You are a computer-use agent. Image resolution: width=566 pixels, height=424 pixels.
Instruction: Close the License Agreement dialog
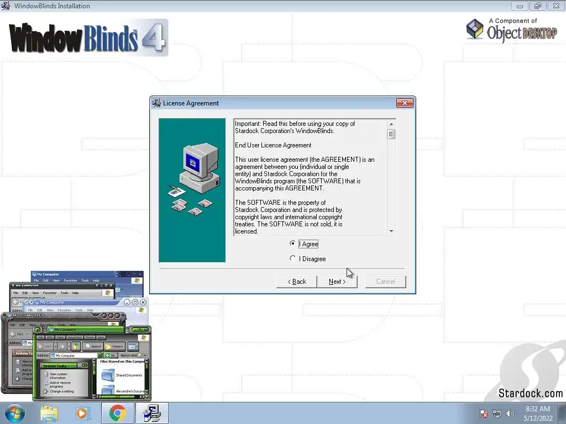coord(405,103)
